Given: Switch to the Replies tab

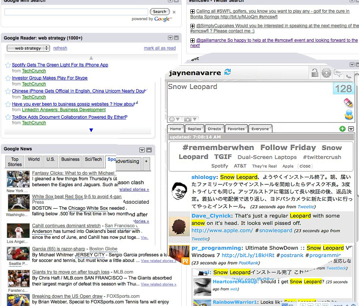Looking at the screenshot, I should click(x=194, y=129).
